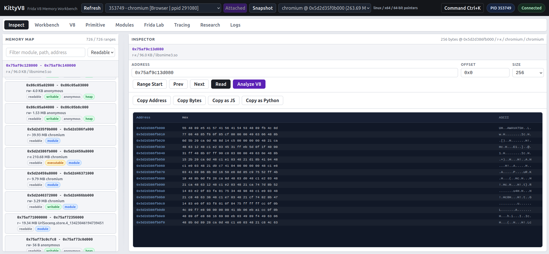The width and height of the screenshot is (549, 254).
Task: Switch to the Inspect tab
Action: pos(16,25)
